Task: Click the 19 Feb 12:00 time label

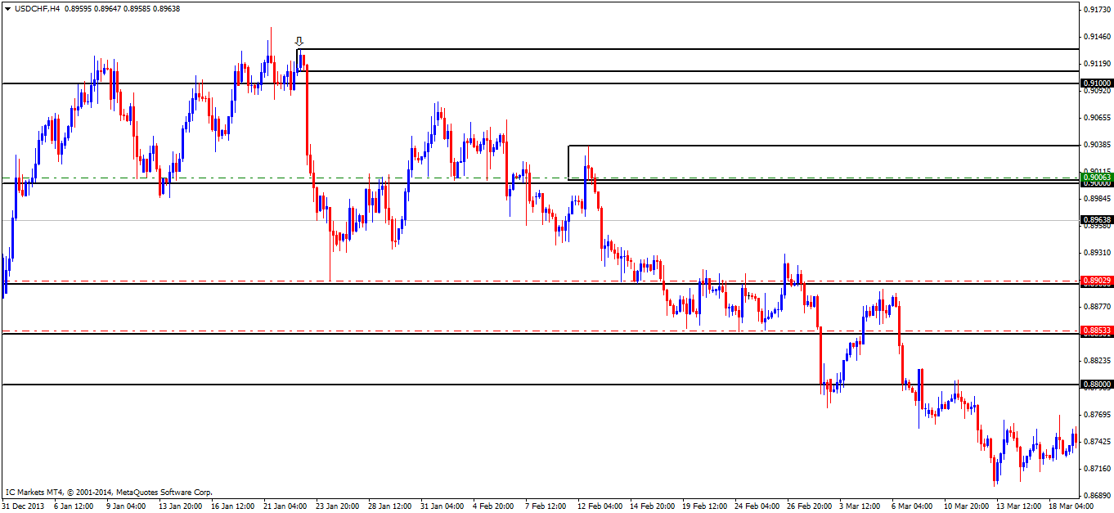Action: pyautogui.click(x=703, y=506)
